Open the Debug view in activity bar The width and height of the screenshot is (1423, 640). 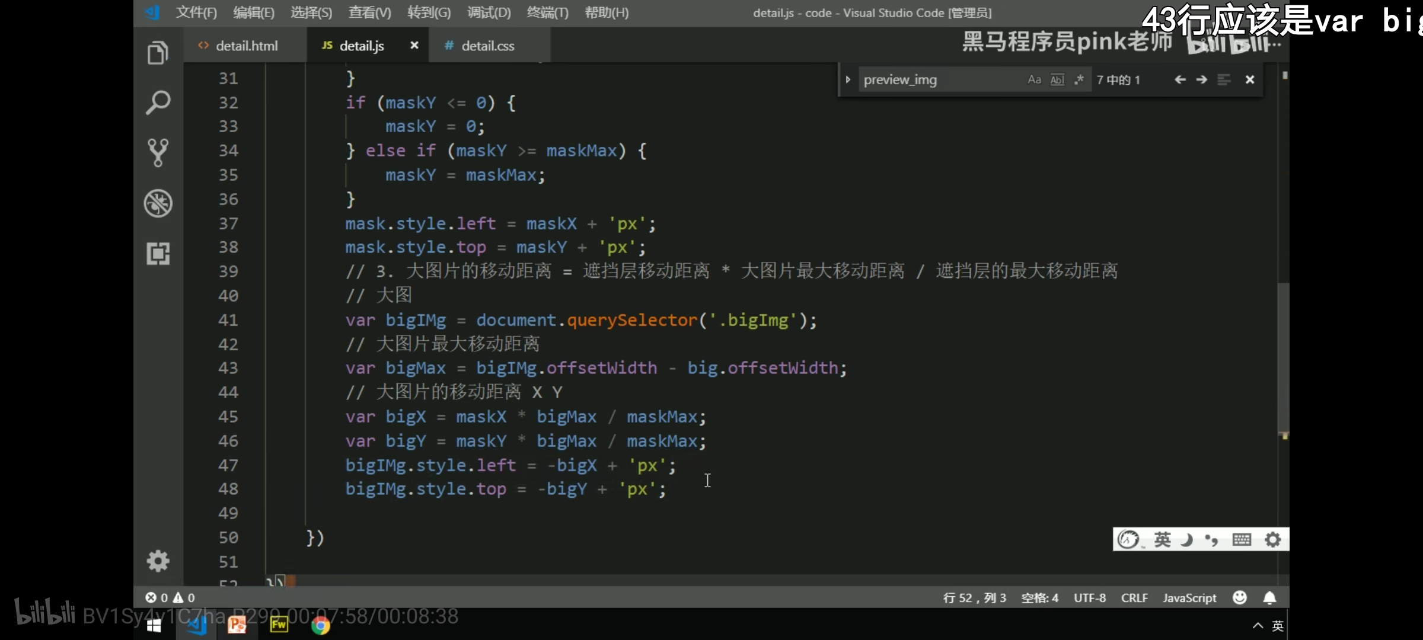click(158, 203)
